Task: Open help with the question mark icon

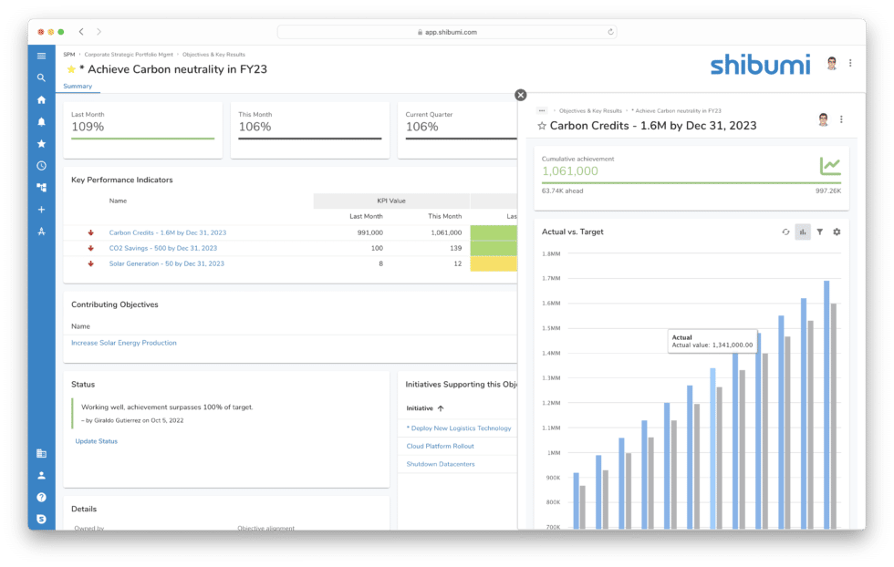Action: tap(40, 497)
